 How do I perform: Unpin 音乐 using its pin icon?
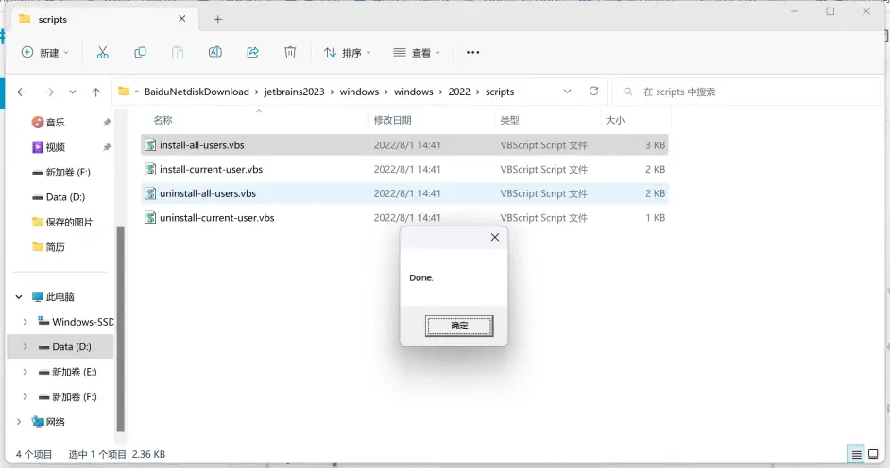[x=107, y=123]
